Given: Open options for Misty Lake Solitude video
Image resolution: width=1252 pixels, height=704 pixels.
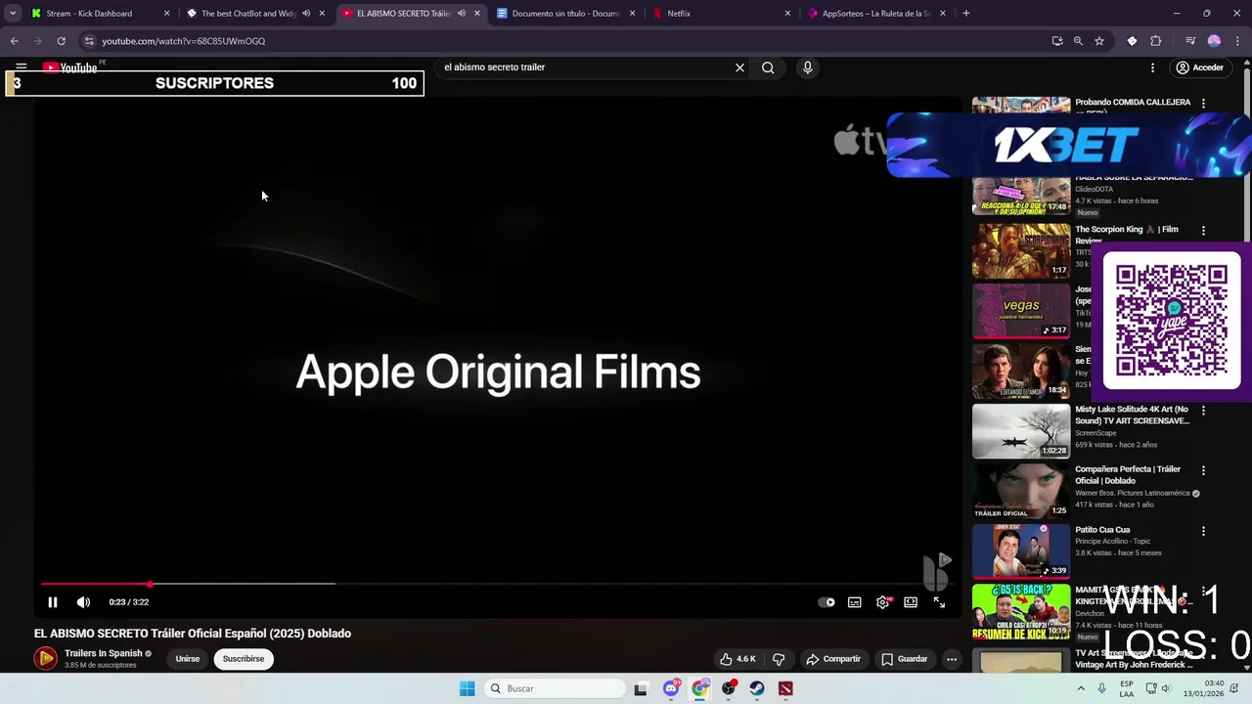Looking at the screenshot, I should click(1203, 411).
